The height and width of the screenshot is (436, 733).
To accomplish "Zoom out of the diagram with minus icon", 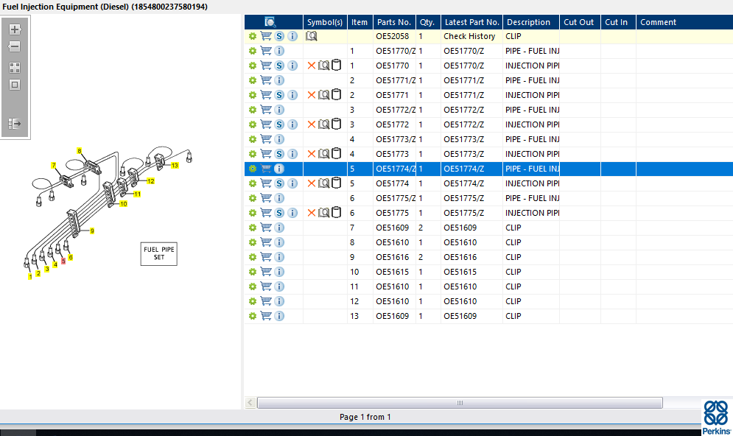I will coord(15,46).
